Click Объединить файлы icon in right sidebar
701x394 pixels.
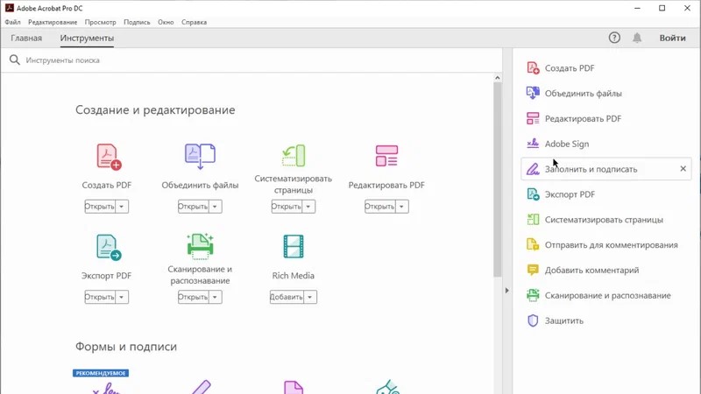[x=533, y=93]
